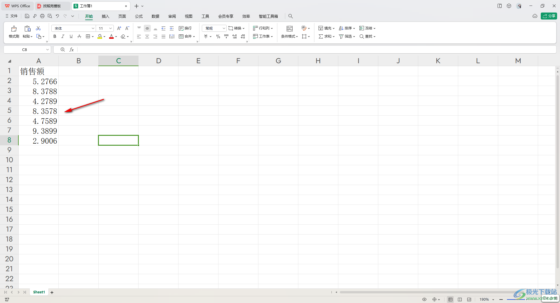Open the 公式 (Formulas) ribbon tab
The width and height of the screenshot is (560, 303).
point(139,16)
